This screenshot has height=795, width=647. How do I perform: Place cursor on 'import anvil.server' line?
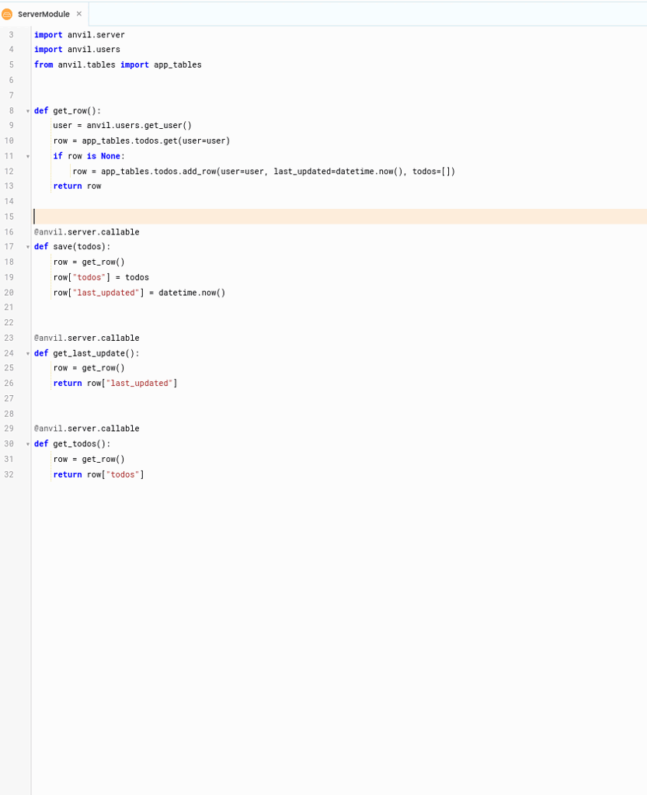[x=79, y=34]
